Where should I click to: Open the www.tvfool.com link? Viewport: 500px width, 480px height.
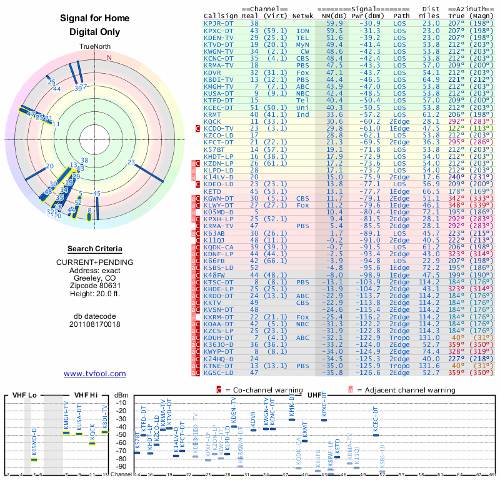(95, 374)
